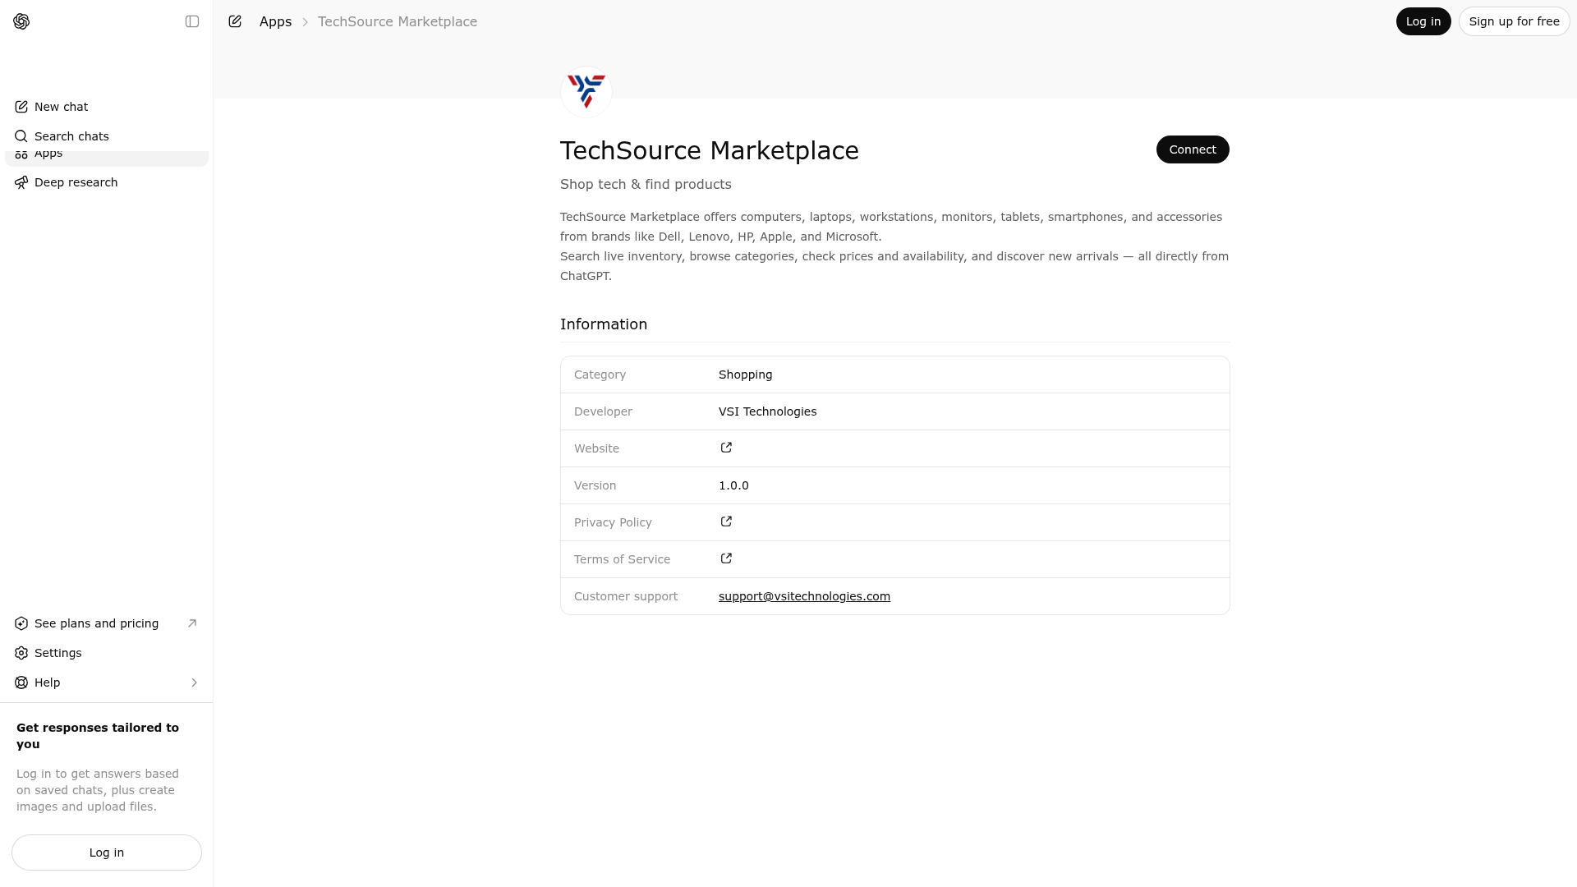
Task: Click the Shop tech & find products subtitle
Action: [646, 185]
